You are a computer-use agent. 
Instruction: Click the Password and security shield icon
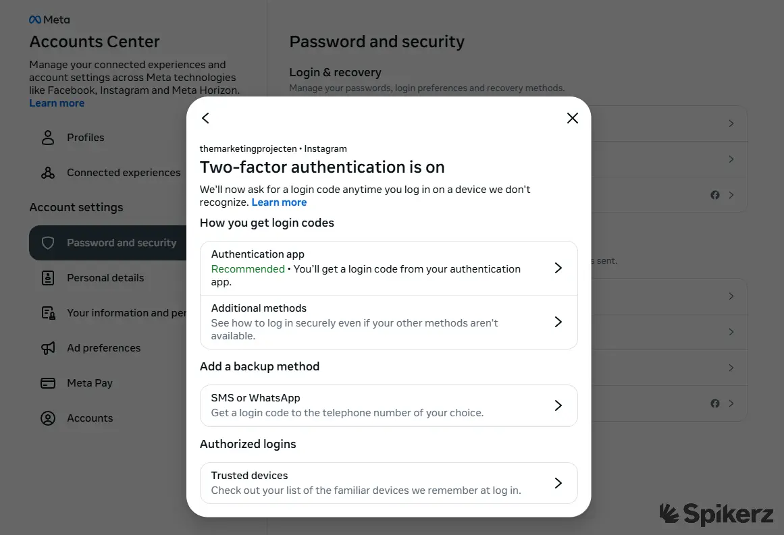47,242
